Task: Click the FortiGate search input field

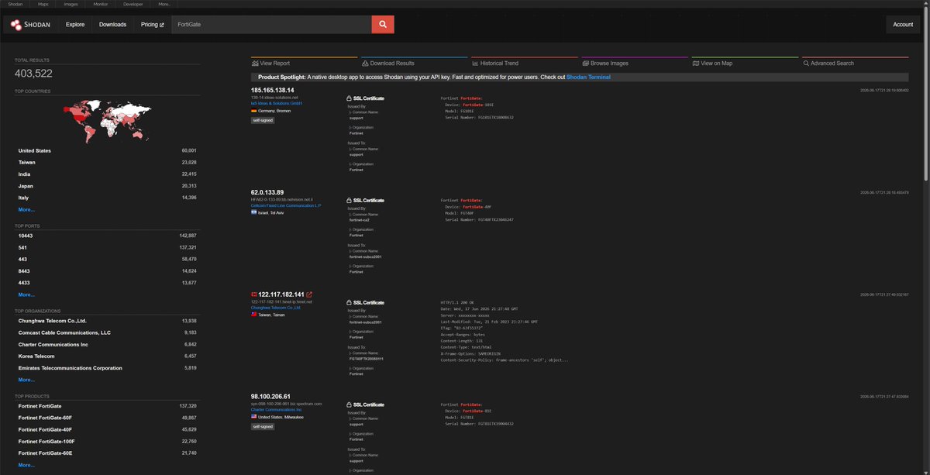Action: [x=271, y=24]
